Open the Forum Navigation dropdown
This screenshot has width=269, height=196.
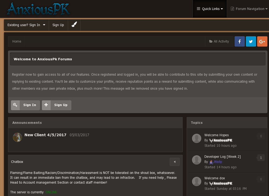249,9
